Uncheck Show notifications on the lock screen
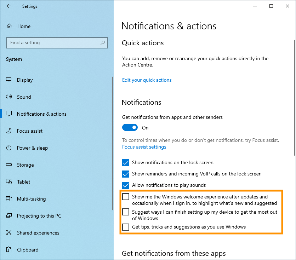This screenshot has width=296, height=260. (x=126, y=162)
